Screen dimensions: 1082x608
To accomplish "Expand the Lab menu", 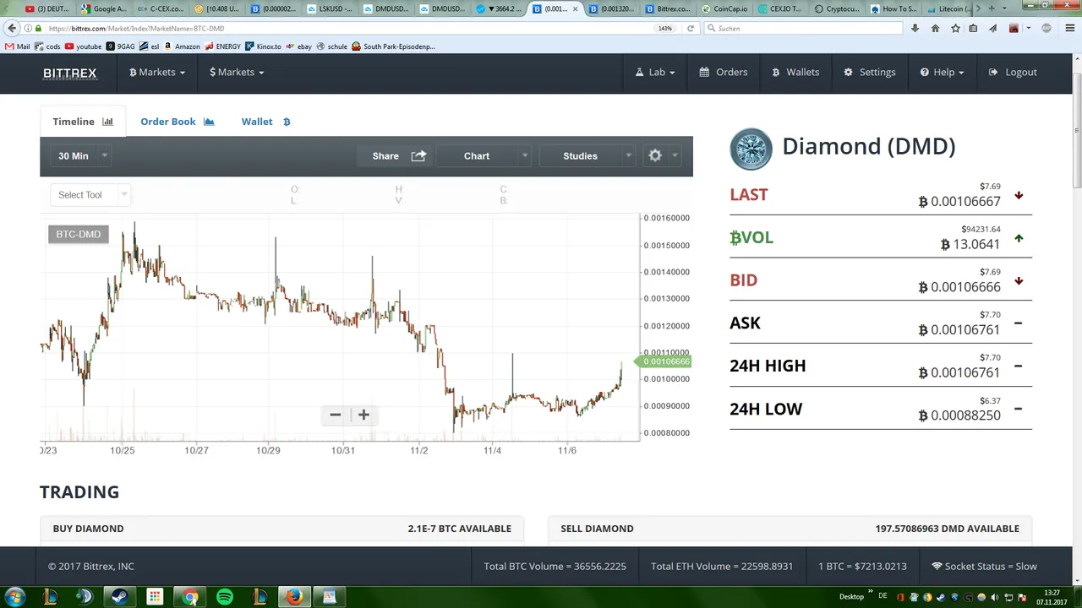I will click(655, 72).
